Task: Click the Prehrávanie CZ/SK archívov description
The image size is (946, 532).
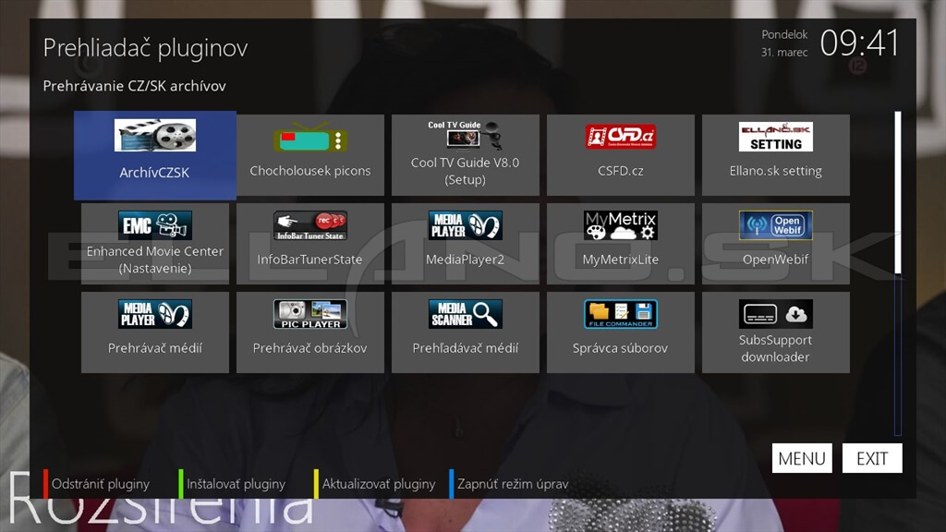Action: click(135, 86)
